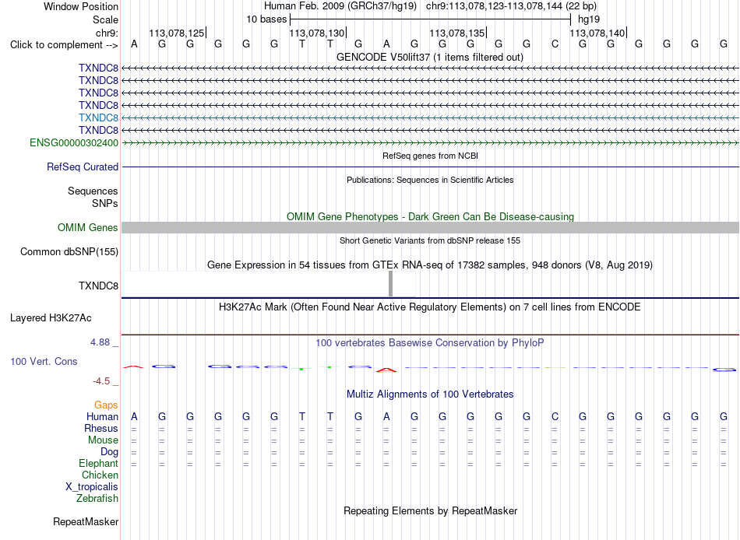Screen dimensions: 740x540
Task: Click the Elephant species label
Action: 99,464
